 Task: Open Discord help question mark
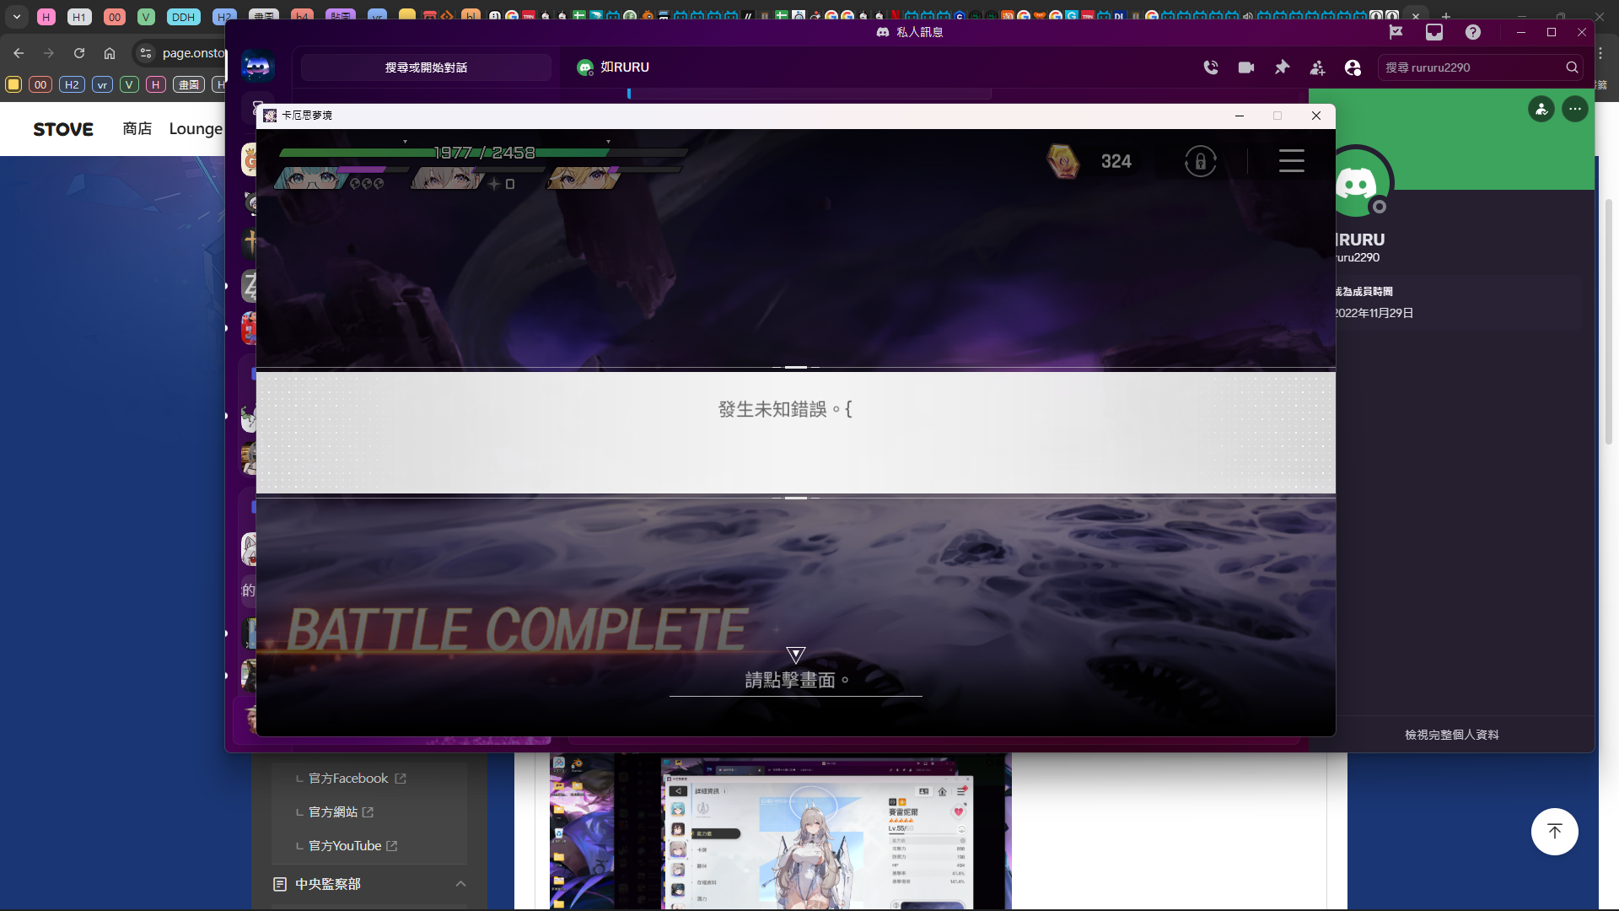1472,32
